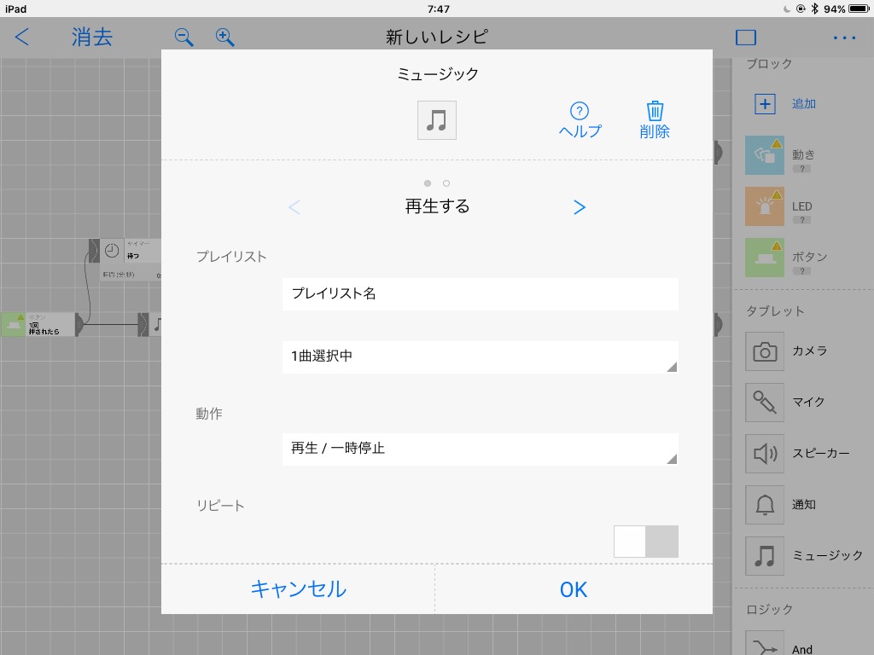
Task: Zoom in the recipe canvas
Action: pos(224,38)
